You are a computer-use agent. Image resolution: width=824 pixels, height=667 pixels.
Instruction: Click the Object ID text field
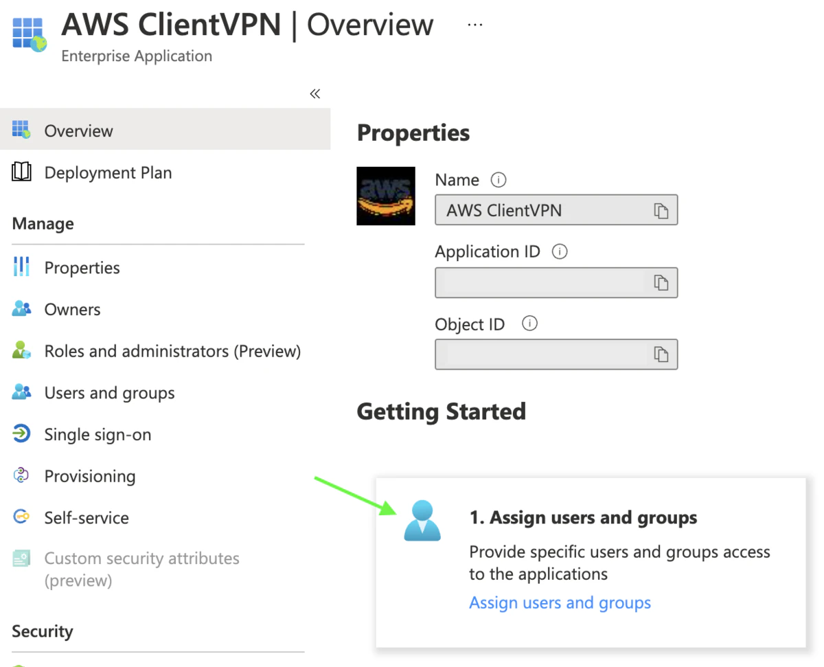(x=556, y=354)
